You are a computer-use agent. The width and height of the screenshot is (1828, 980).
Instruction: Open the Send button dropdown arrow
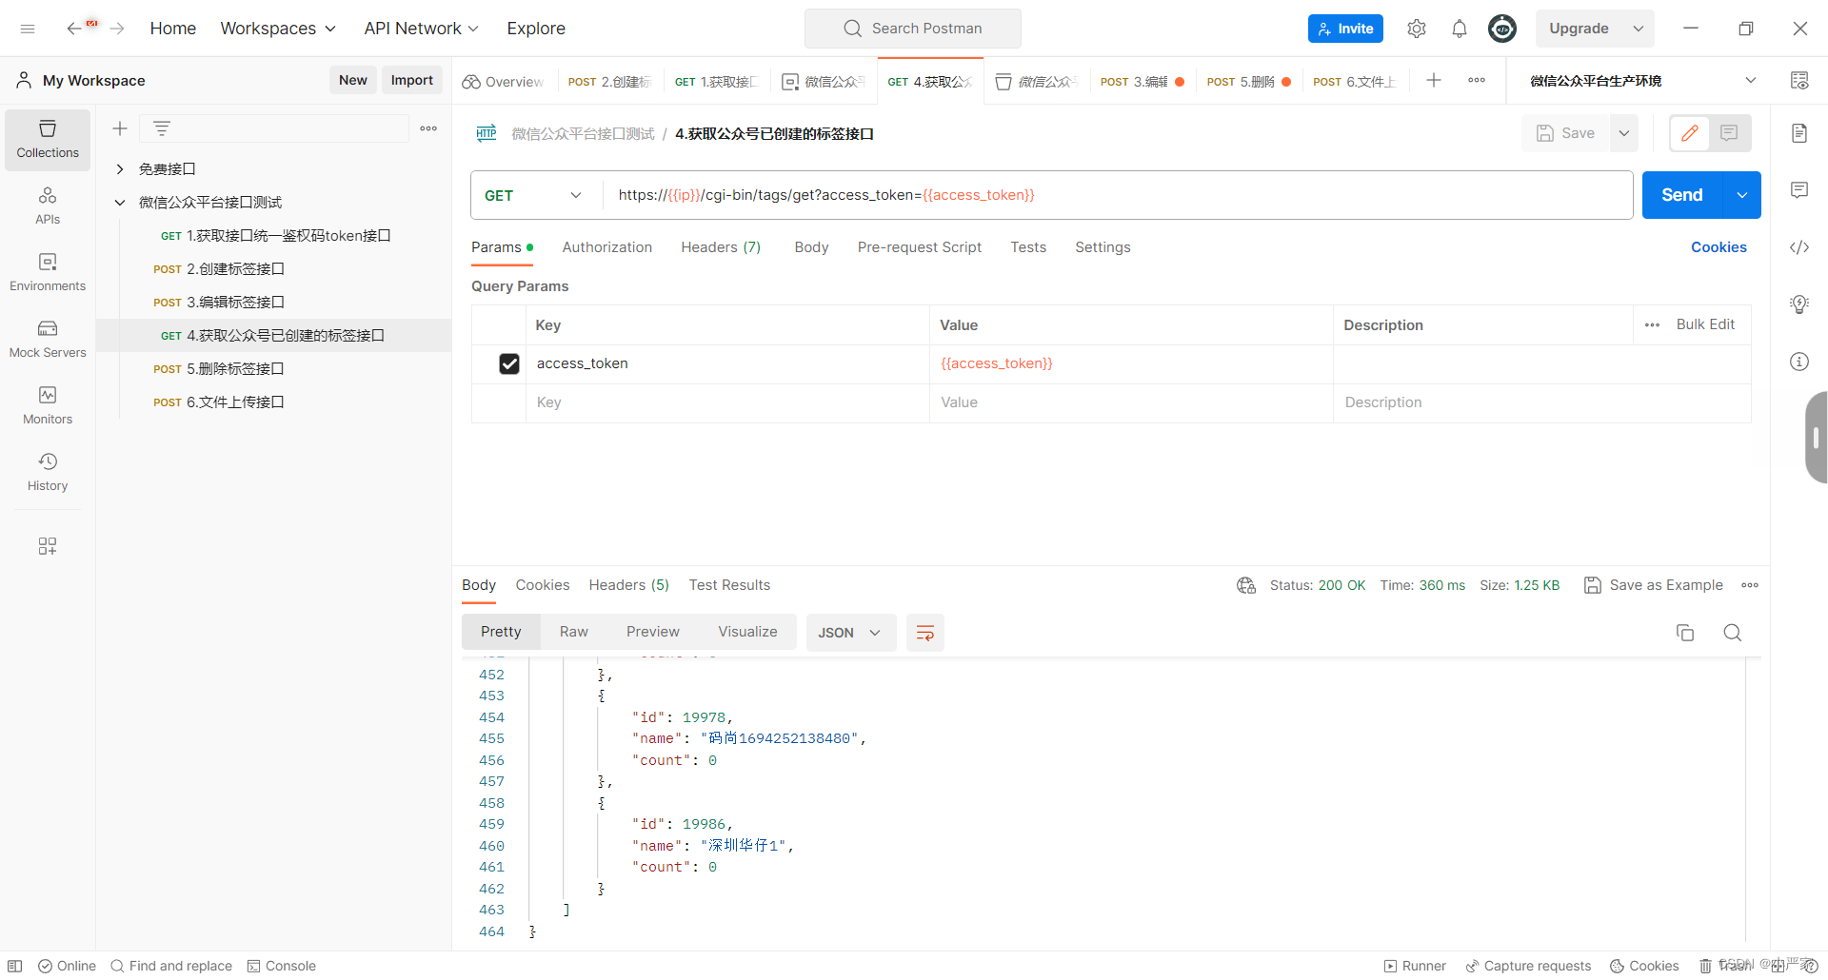pos(1742,195)
